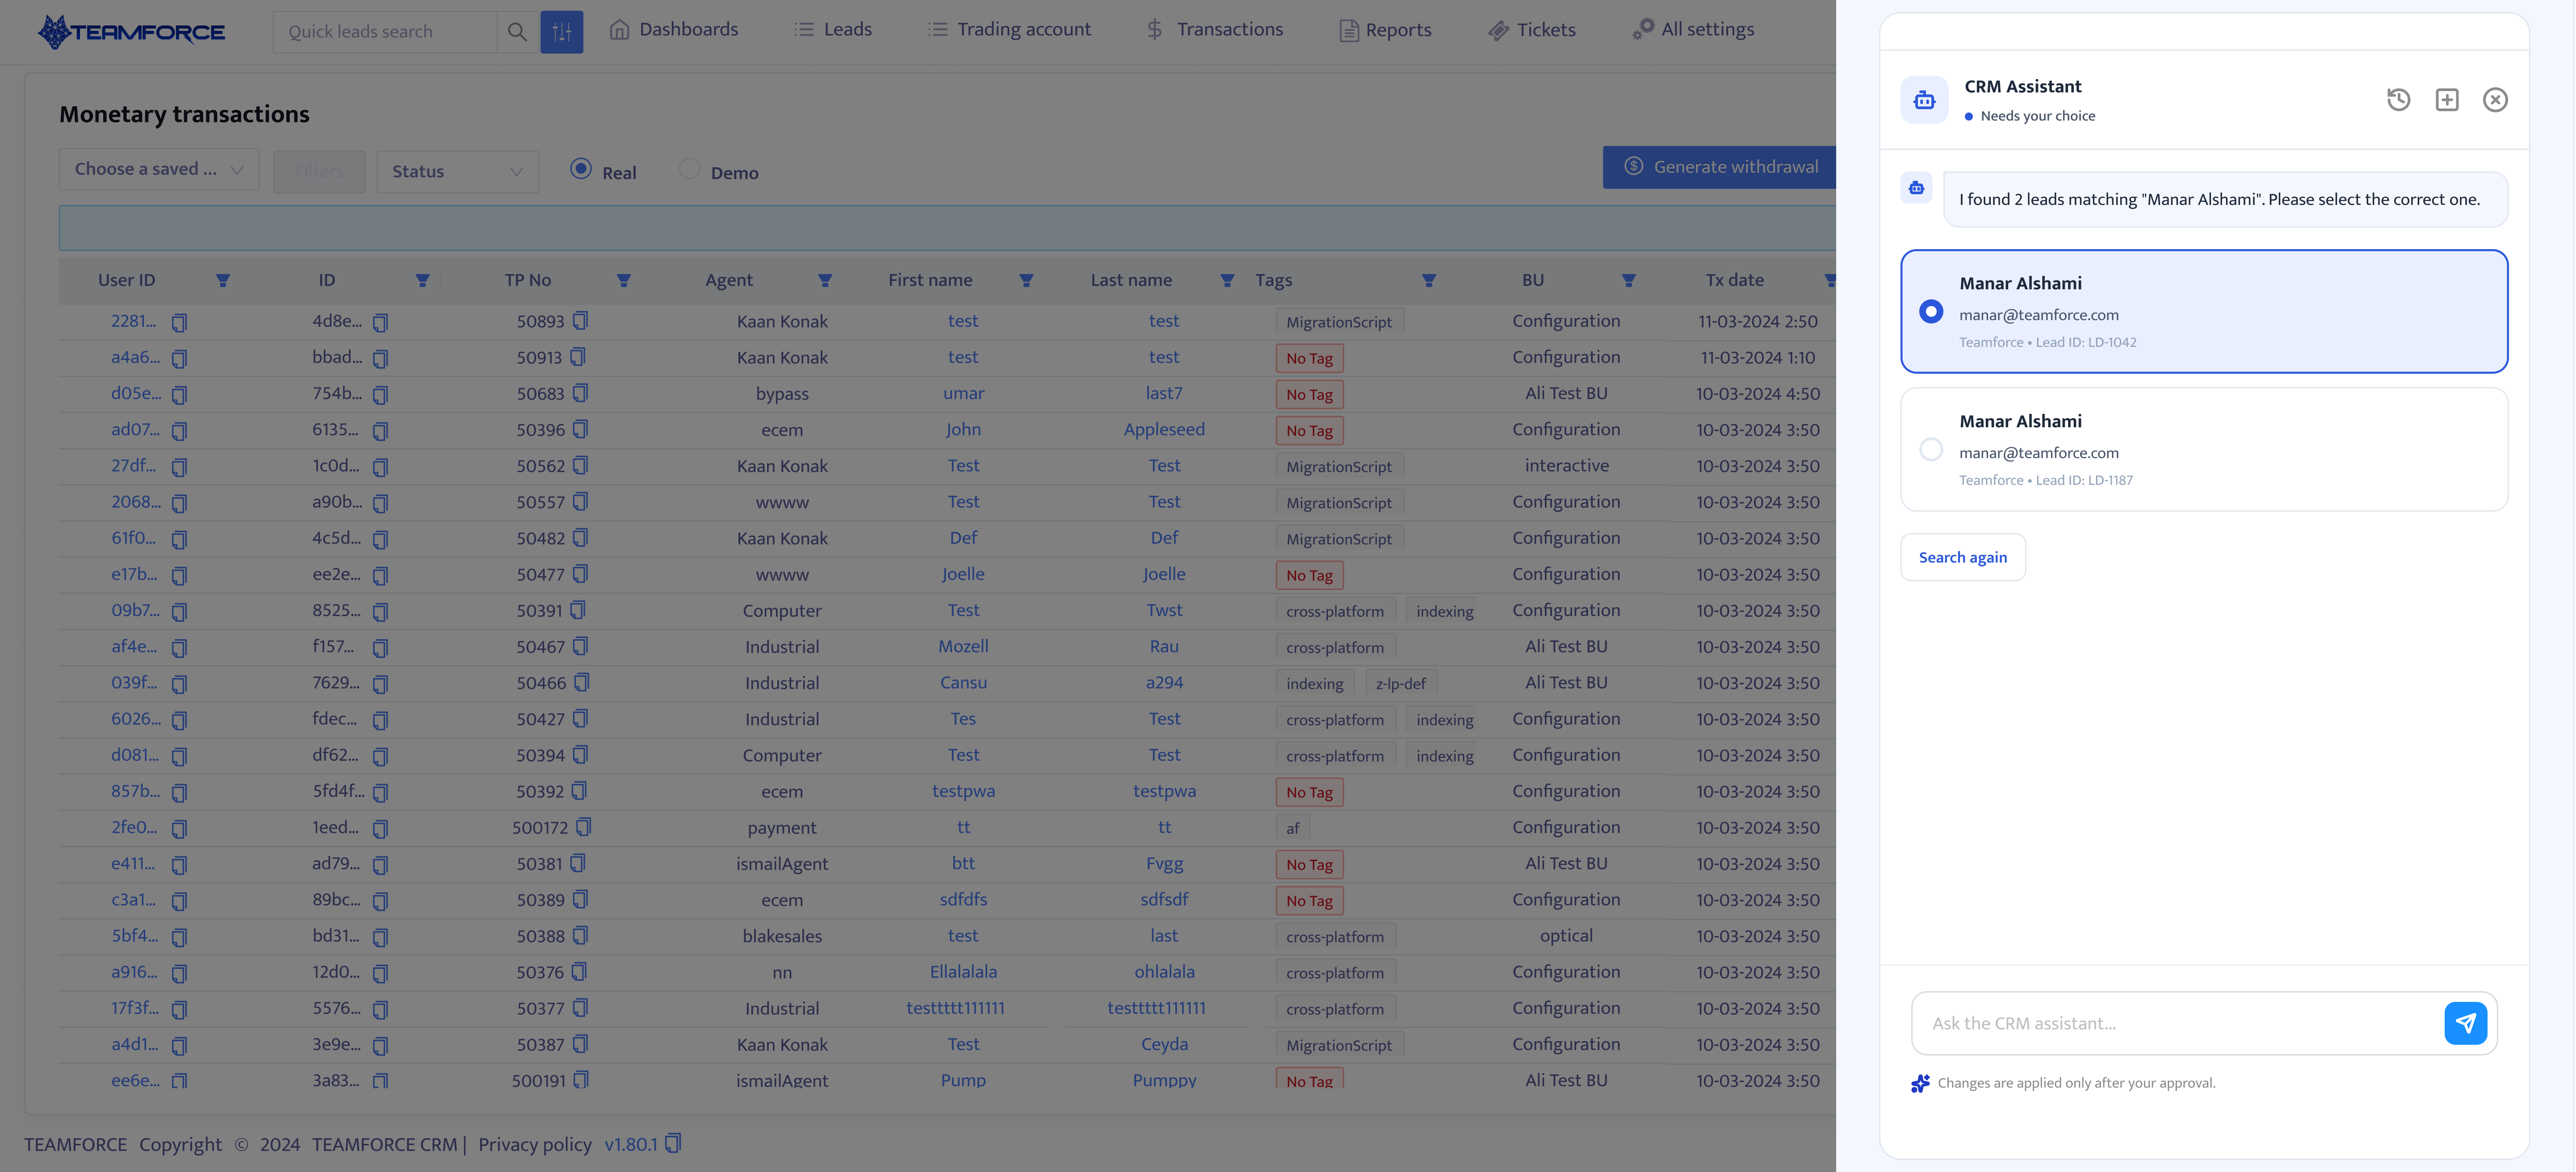Image resolution: width=2576 pixels, height=1172 pixels.
Task: Copy User ID 2281...
Action: tap(179, 322)
